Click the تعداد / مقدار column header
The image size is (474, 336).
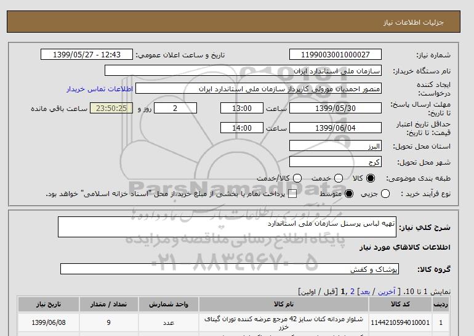coord(109,304)
